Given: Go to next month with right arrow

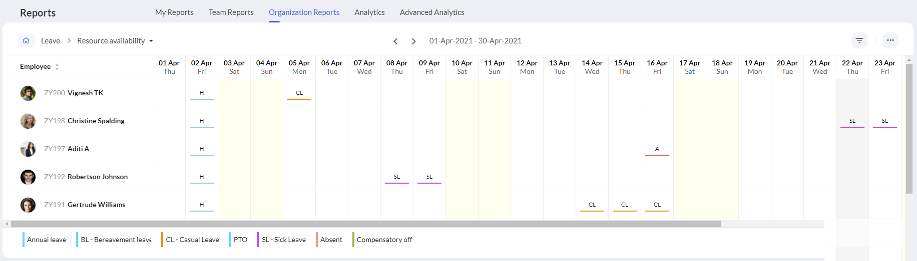Looking at the screenshot, I should pos(413,41).
